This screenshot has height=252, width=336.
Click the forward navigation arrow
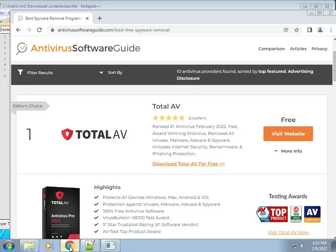point(29,30)
